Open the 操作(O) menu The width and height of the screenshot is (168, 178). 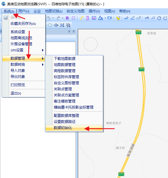tap(94, 11)
